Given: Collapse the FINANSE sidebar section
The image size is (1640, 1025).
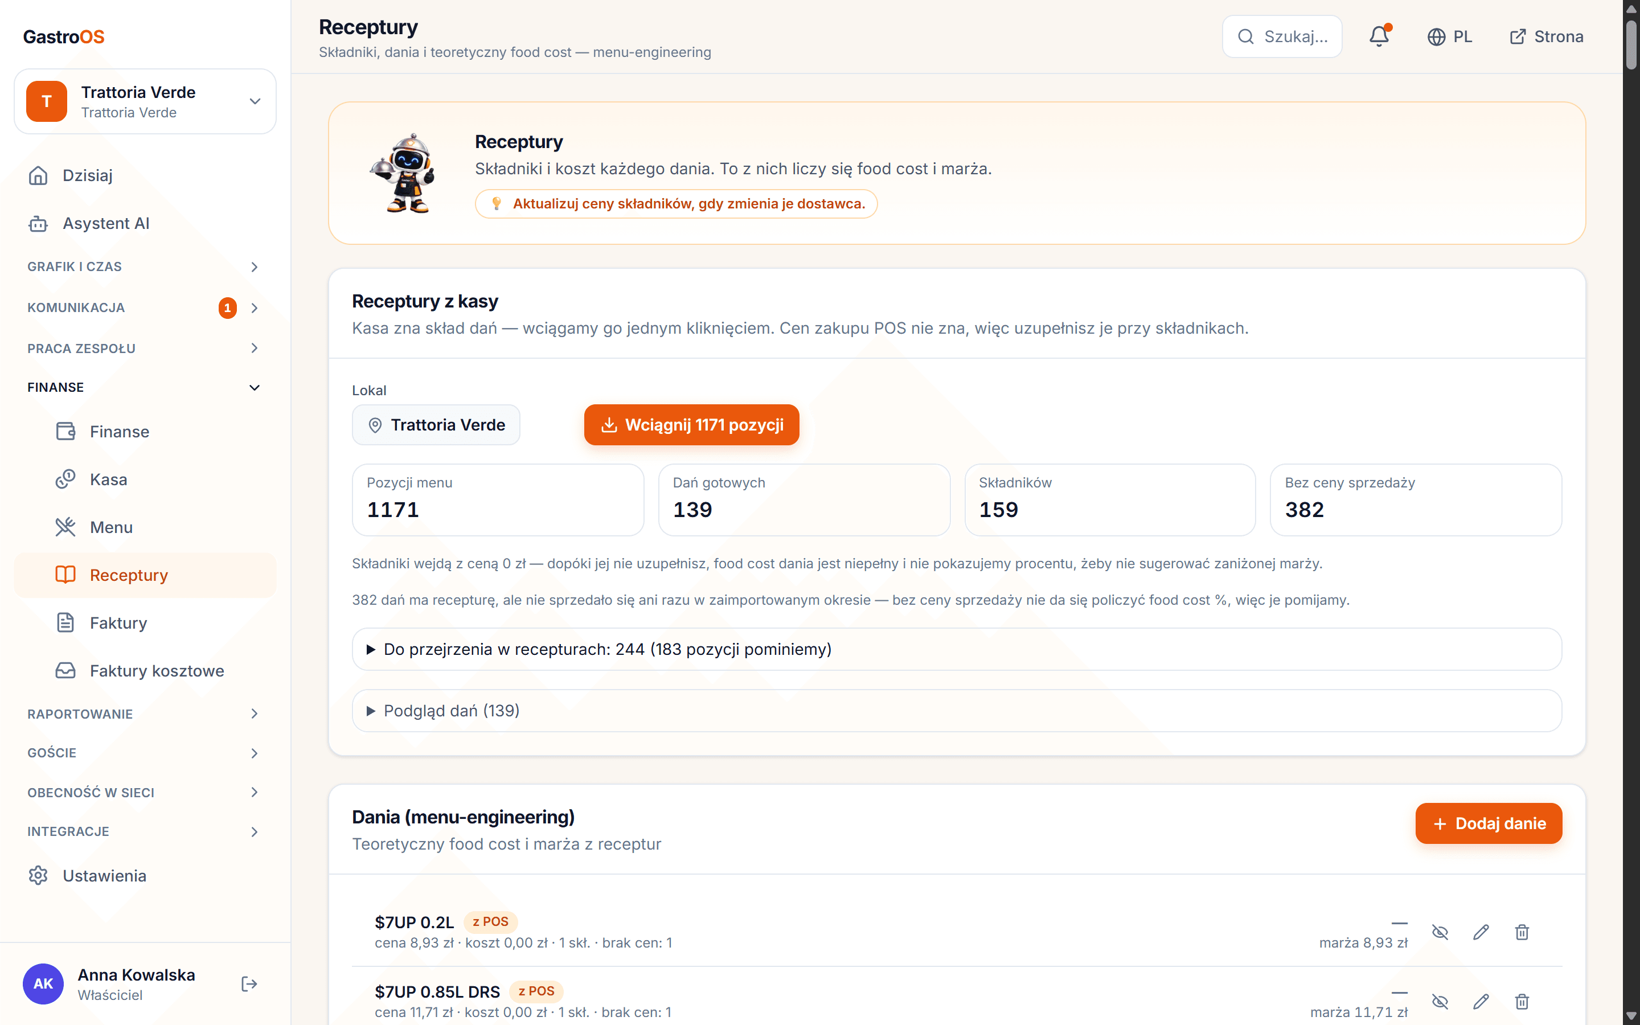Looking at the screenshot, I should click(145, 387).
